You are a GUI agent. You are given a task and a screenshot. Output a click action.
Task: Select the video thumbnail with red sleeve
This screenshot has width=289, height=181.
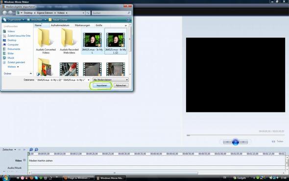69,69
